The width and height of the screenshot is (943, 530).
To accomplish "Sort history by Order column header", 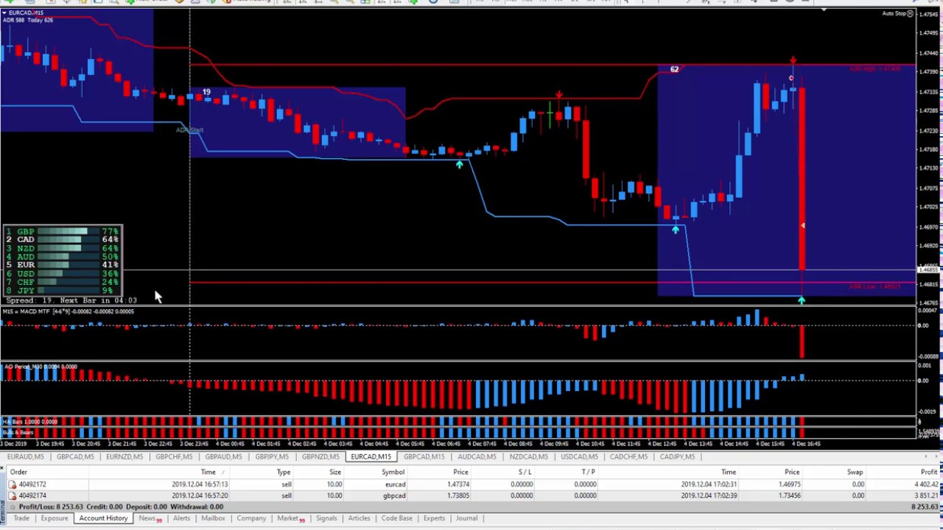I will 18,472.
